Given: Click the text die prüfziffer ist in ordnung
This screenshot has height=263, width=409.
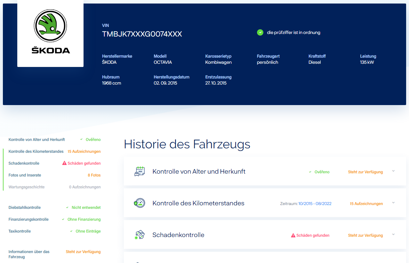Looking at the screenshot, I should pos(294,32).
